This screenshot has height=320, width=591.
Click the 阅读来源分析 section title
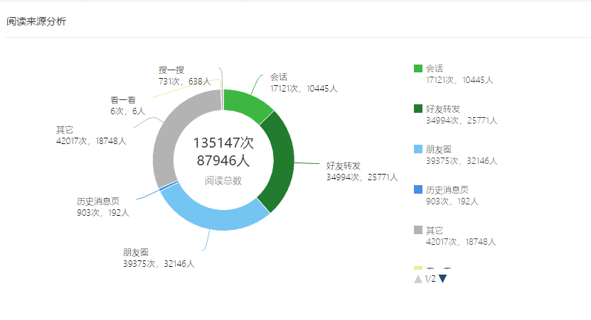[x=36, y=21]
